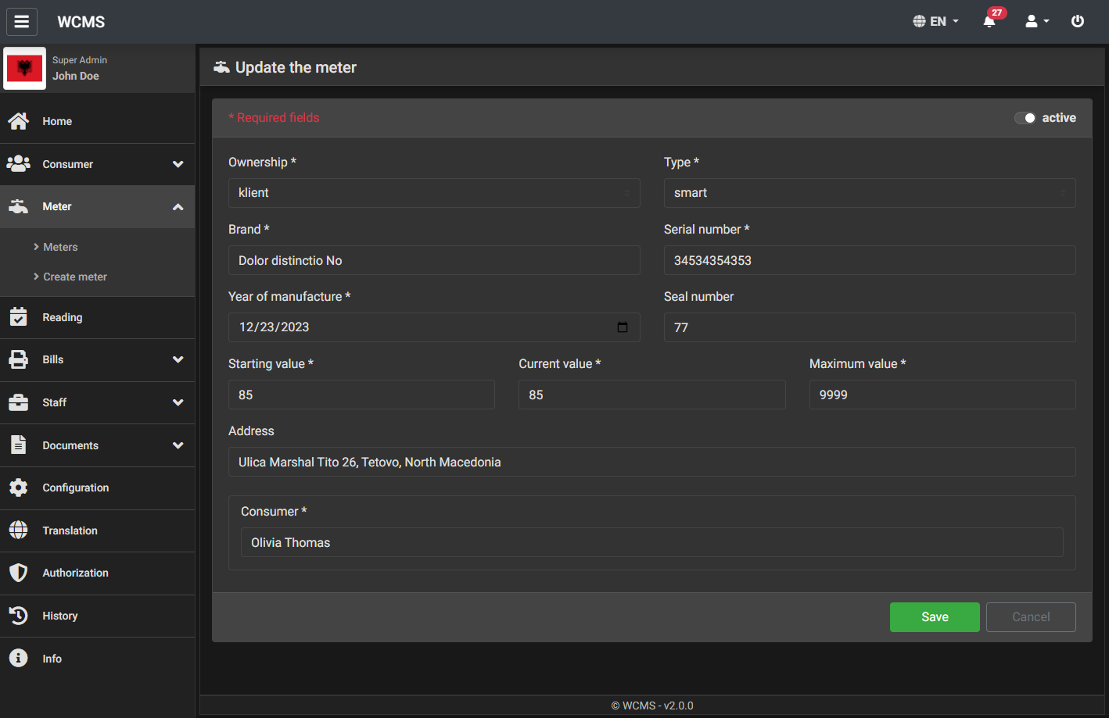Focus the Year of manufacture date field
1109x718 pixels.
pyautogui.click(x=434, y=327)
